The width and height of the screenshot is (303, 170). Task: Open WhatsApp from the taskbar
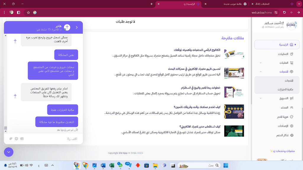[x=120, y=165]
